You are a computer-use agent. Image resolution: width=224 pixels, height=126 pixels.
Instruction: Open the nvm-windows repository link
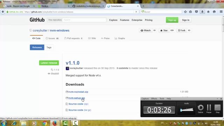(59, 30)
